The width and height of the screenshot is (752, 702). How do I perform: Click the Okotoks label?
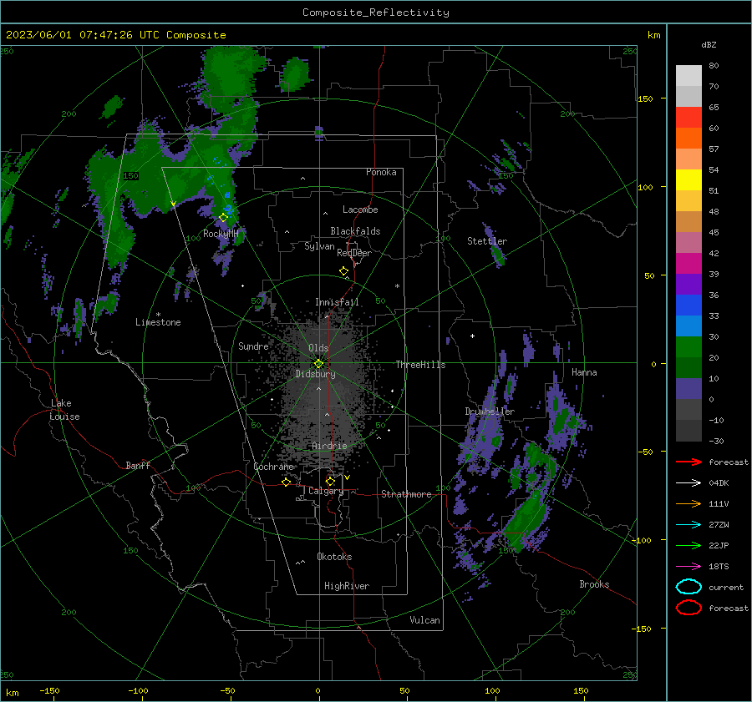pyautogui.click(x=334, y=557)
